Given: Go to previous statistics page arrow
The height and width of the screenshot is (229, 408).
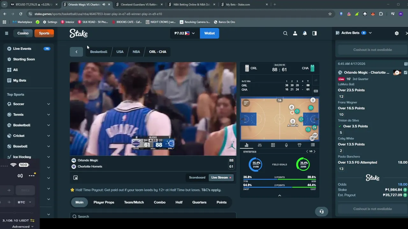Looking at the screenshot, I should (x=307, y=151).
